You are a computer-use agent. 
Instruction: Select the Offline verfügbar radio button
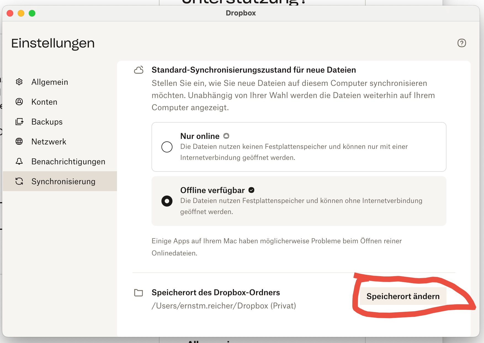pyautogui.click(x=167, y=201)
